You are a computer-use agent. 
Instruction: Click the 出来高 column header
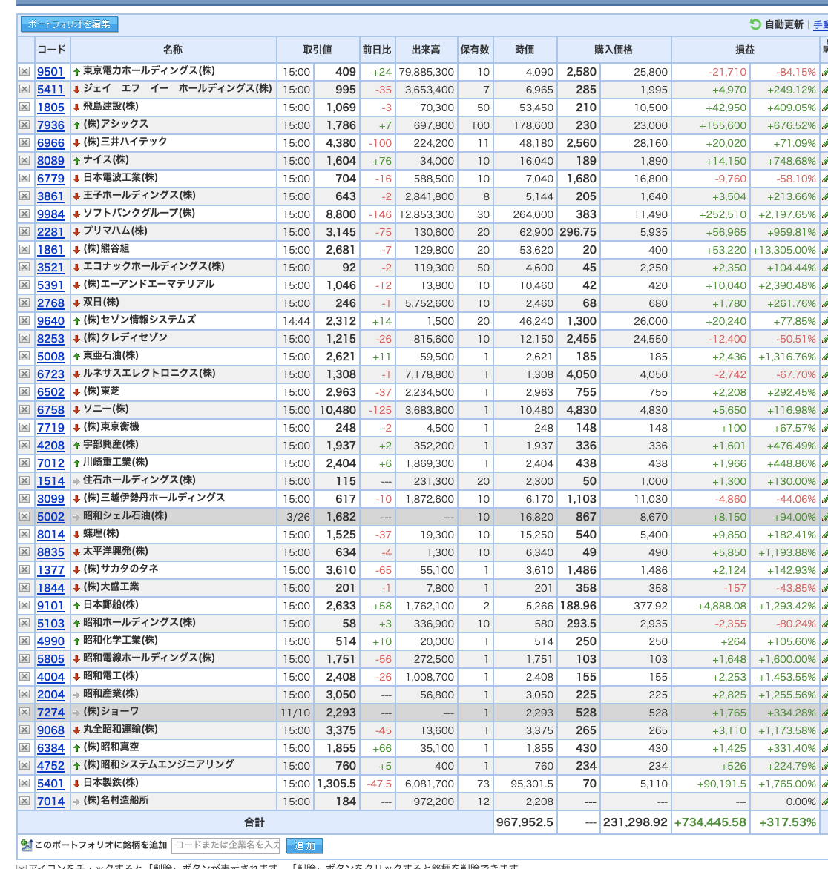pyautogui.click(x=426, y=50)
